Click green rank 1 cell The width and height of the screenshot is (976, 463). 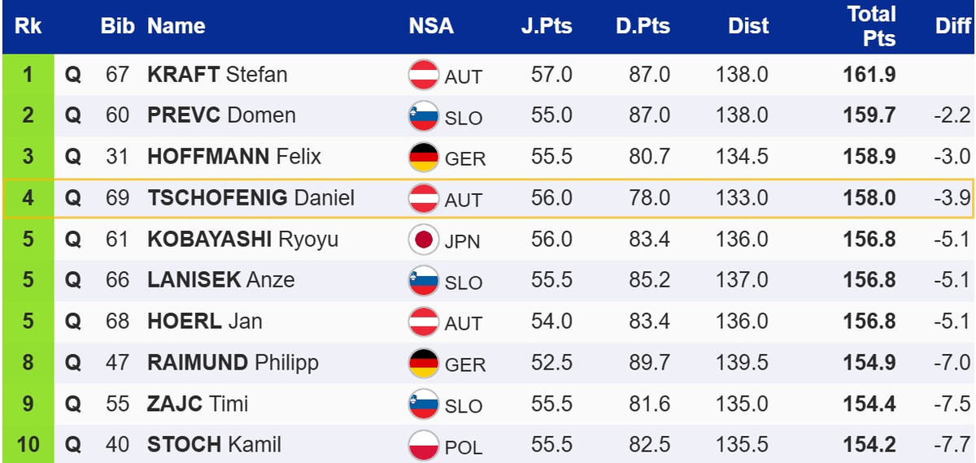point(28,76)
